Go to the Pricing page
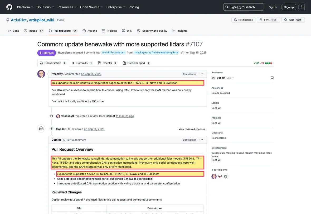Screen dimensions: 311x214 click(134, 7)
